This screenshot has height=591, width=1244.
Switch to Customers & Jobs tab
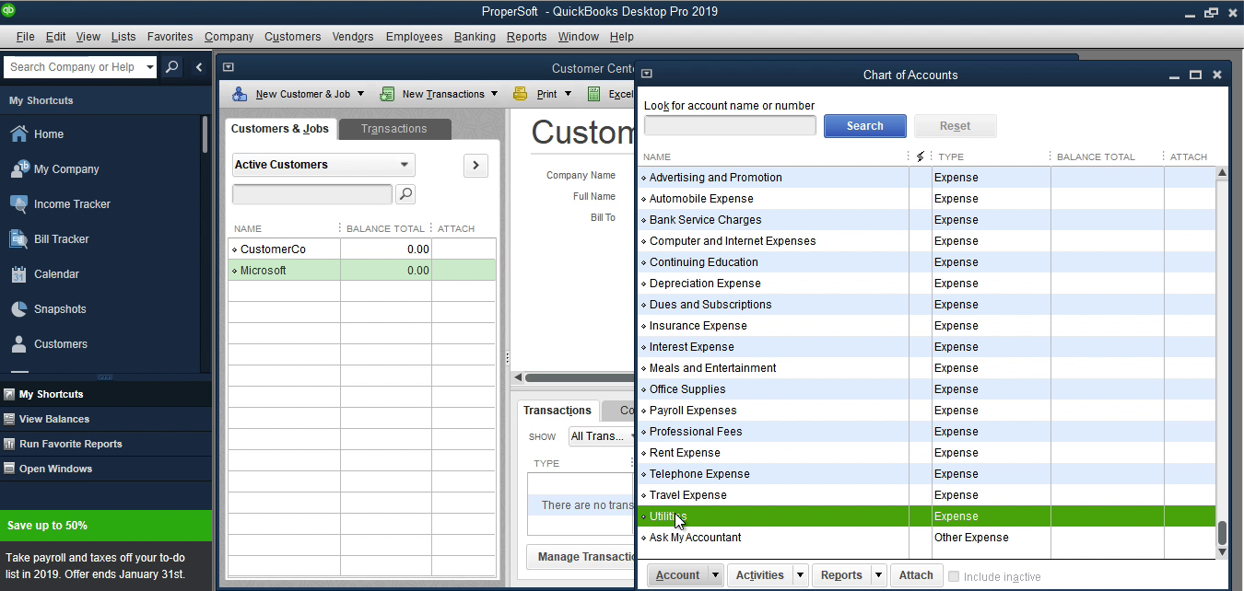[x=280, y=129]
